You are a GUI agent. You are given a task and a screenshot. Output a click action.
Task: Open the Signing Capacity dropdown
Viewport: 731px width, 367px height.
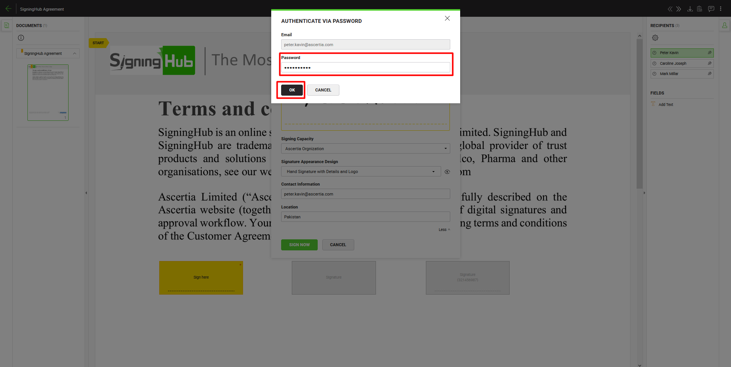[x=365, y=149]
